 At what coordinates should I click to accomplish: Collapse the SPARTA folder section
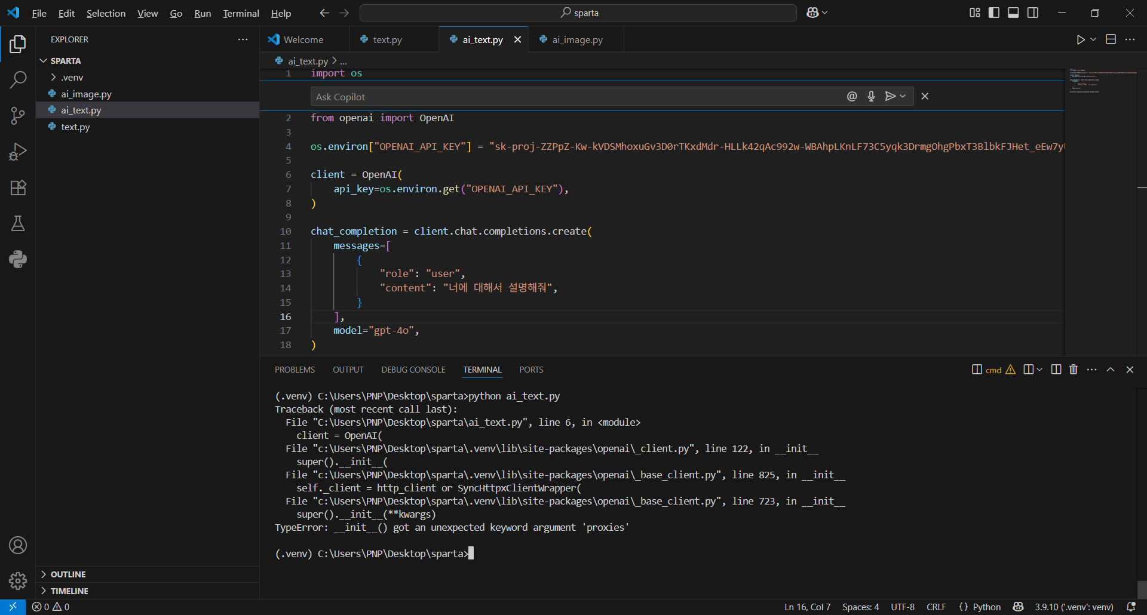point(44,61)
